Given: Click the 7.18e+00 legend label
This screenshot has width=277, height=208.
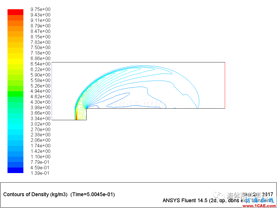Looking at the screenshot, I should [x=40, y=53].
